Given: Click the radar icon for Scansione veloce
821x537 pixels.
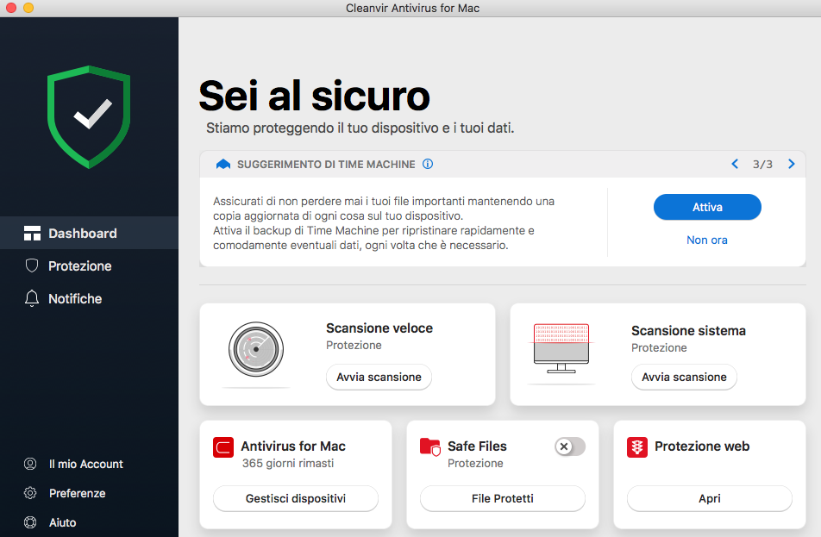Looking at the screenshot, I should click(256, 349).
